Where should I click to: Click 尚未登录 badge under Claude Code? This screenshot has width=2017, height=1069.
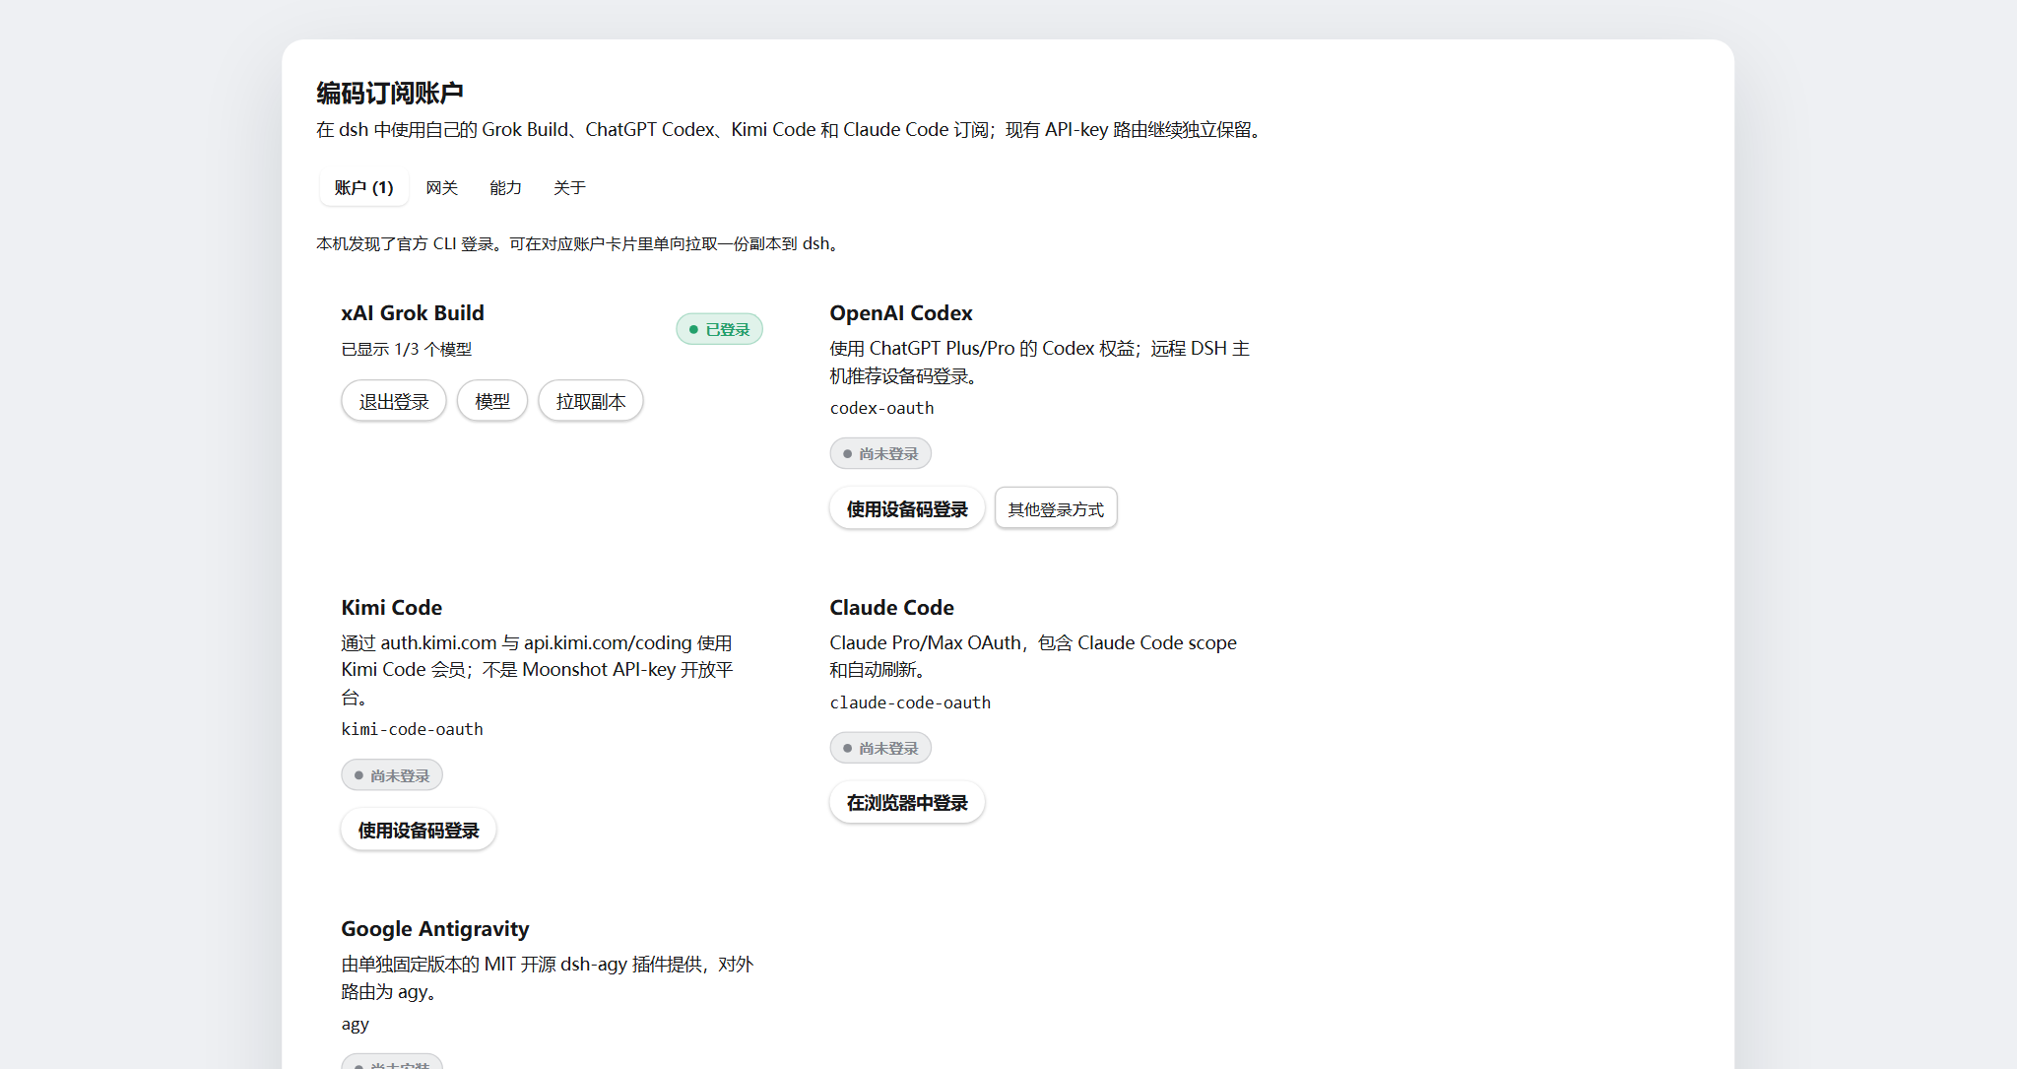880,748
